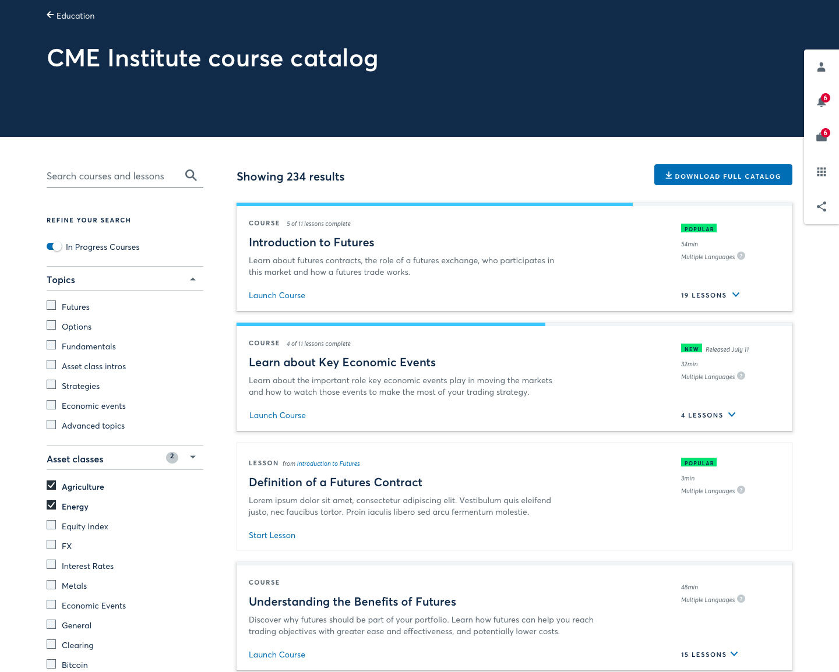Click the Introduction to Futures title
Screen dimensions: 839x672
[311, 242]
